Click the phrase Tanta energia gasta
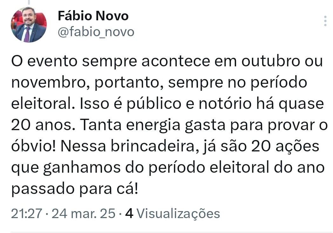This screenshot has height=233, width=333. [x=153, y=125]
